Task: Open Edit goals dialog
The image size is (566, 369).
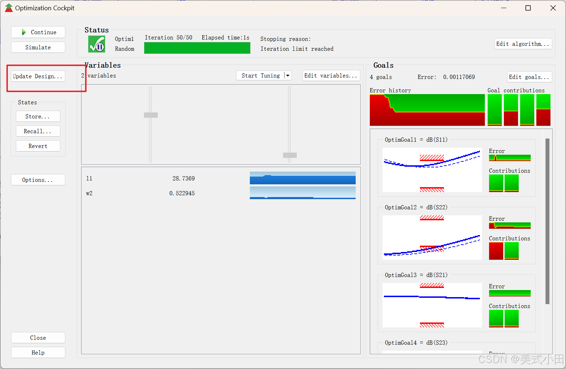Action: pos(529,77)
